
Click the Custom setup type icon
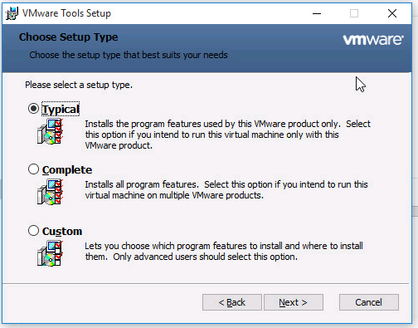pyautogui.click(x=50, y=253)
